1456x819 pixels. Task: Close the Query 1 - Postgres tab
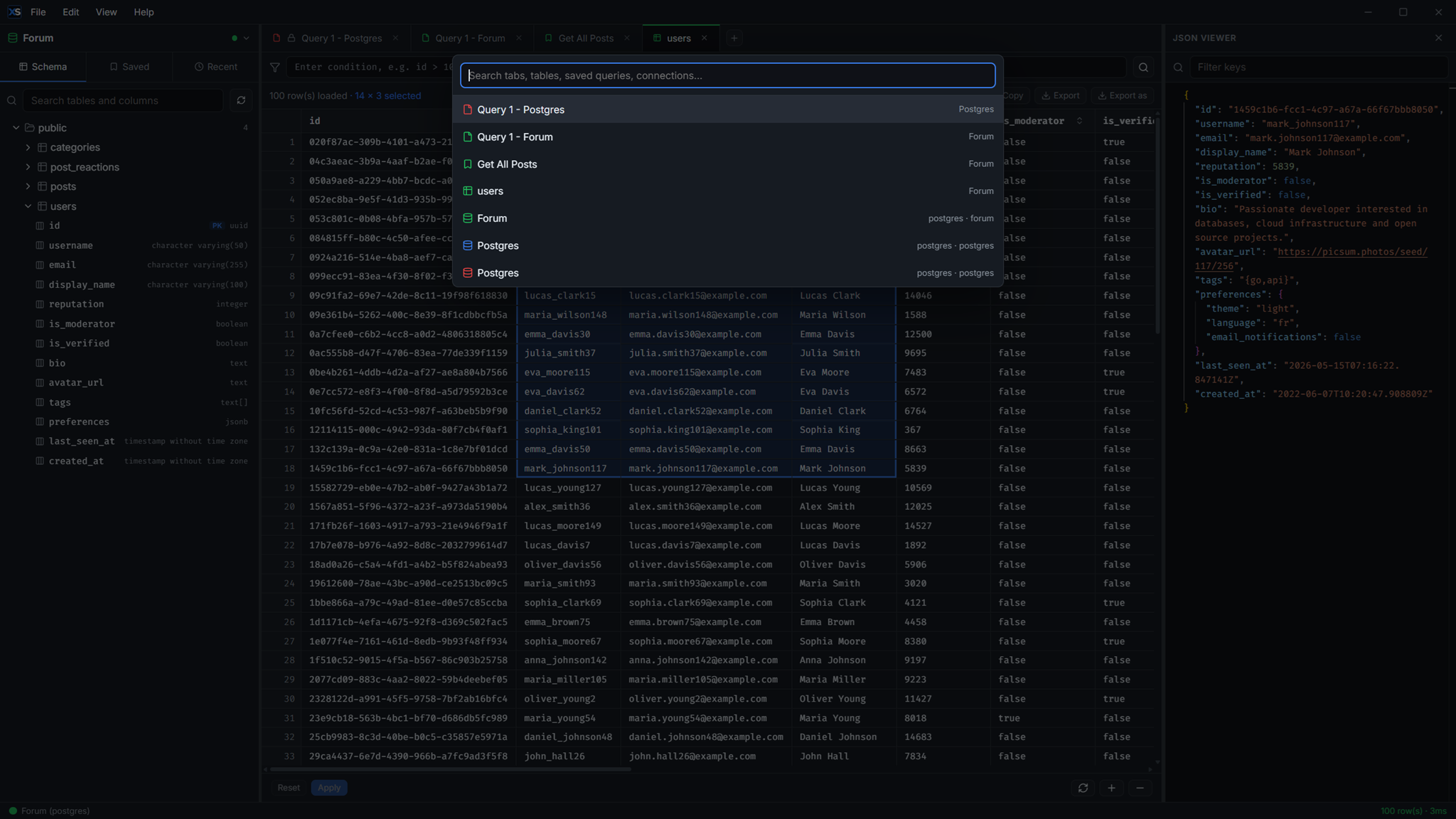pyautogui.click(x=395, y=38)
